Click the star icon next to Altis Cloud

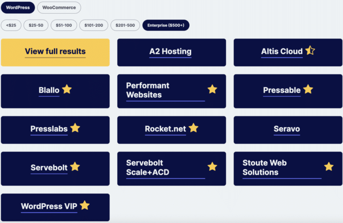click(310, 51)
